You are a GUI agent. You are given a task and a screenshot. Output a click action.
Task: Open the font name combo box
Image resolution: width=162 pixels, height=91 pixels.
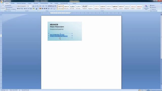click(x=22, y=6)
